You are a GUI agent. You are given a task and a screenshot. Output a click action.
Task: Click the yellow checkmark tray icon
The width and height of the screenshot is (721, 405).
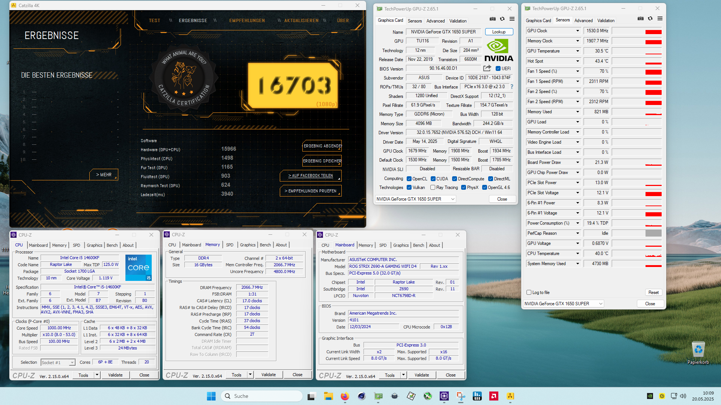tap(662, 396)
